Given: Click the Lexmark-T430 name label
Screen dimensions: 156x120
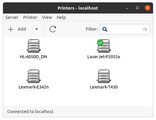Looking at the screenshot, I should click(x=104, y=87).
